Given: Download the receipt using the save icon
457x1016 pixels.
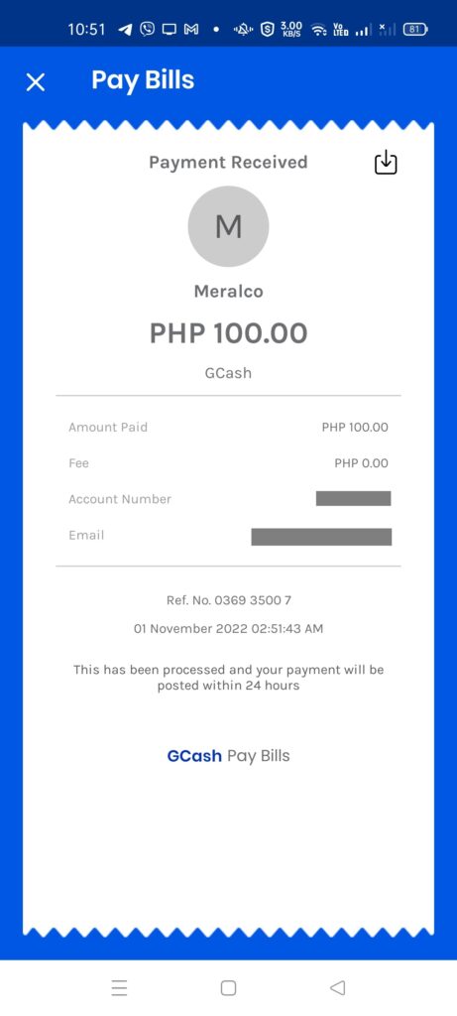Looking at the screenshot, I should (386, 163).
